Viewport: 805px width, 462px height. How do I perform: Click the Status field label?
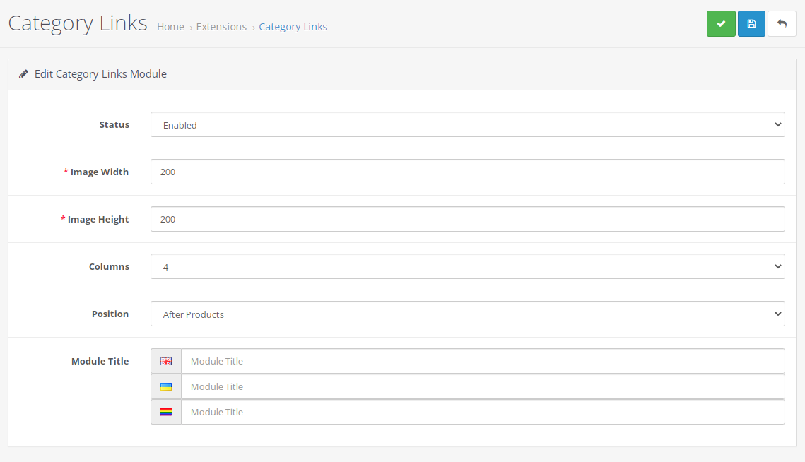click(114, 125)
